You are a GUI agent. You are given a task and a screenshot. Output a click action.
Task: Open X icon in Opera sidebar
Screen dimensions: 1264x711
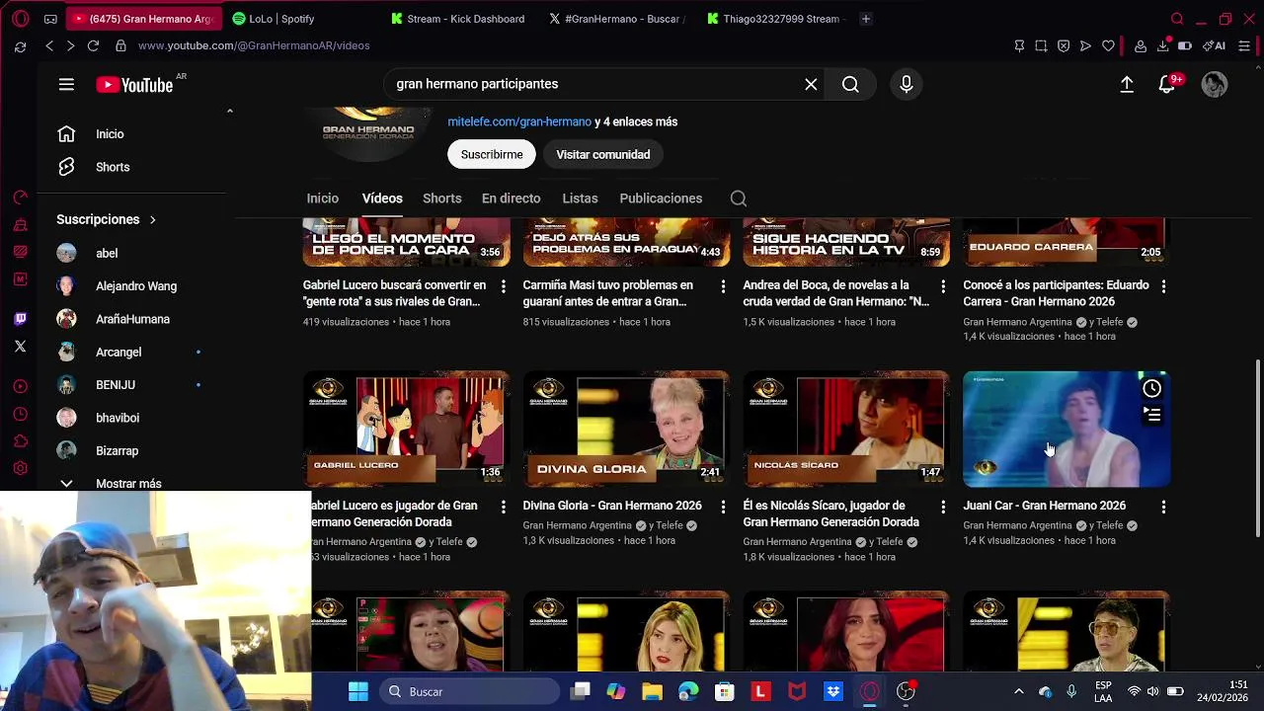tap(20, 347)
